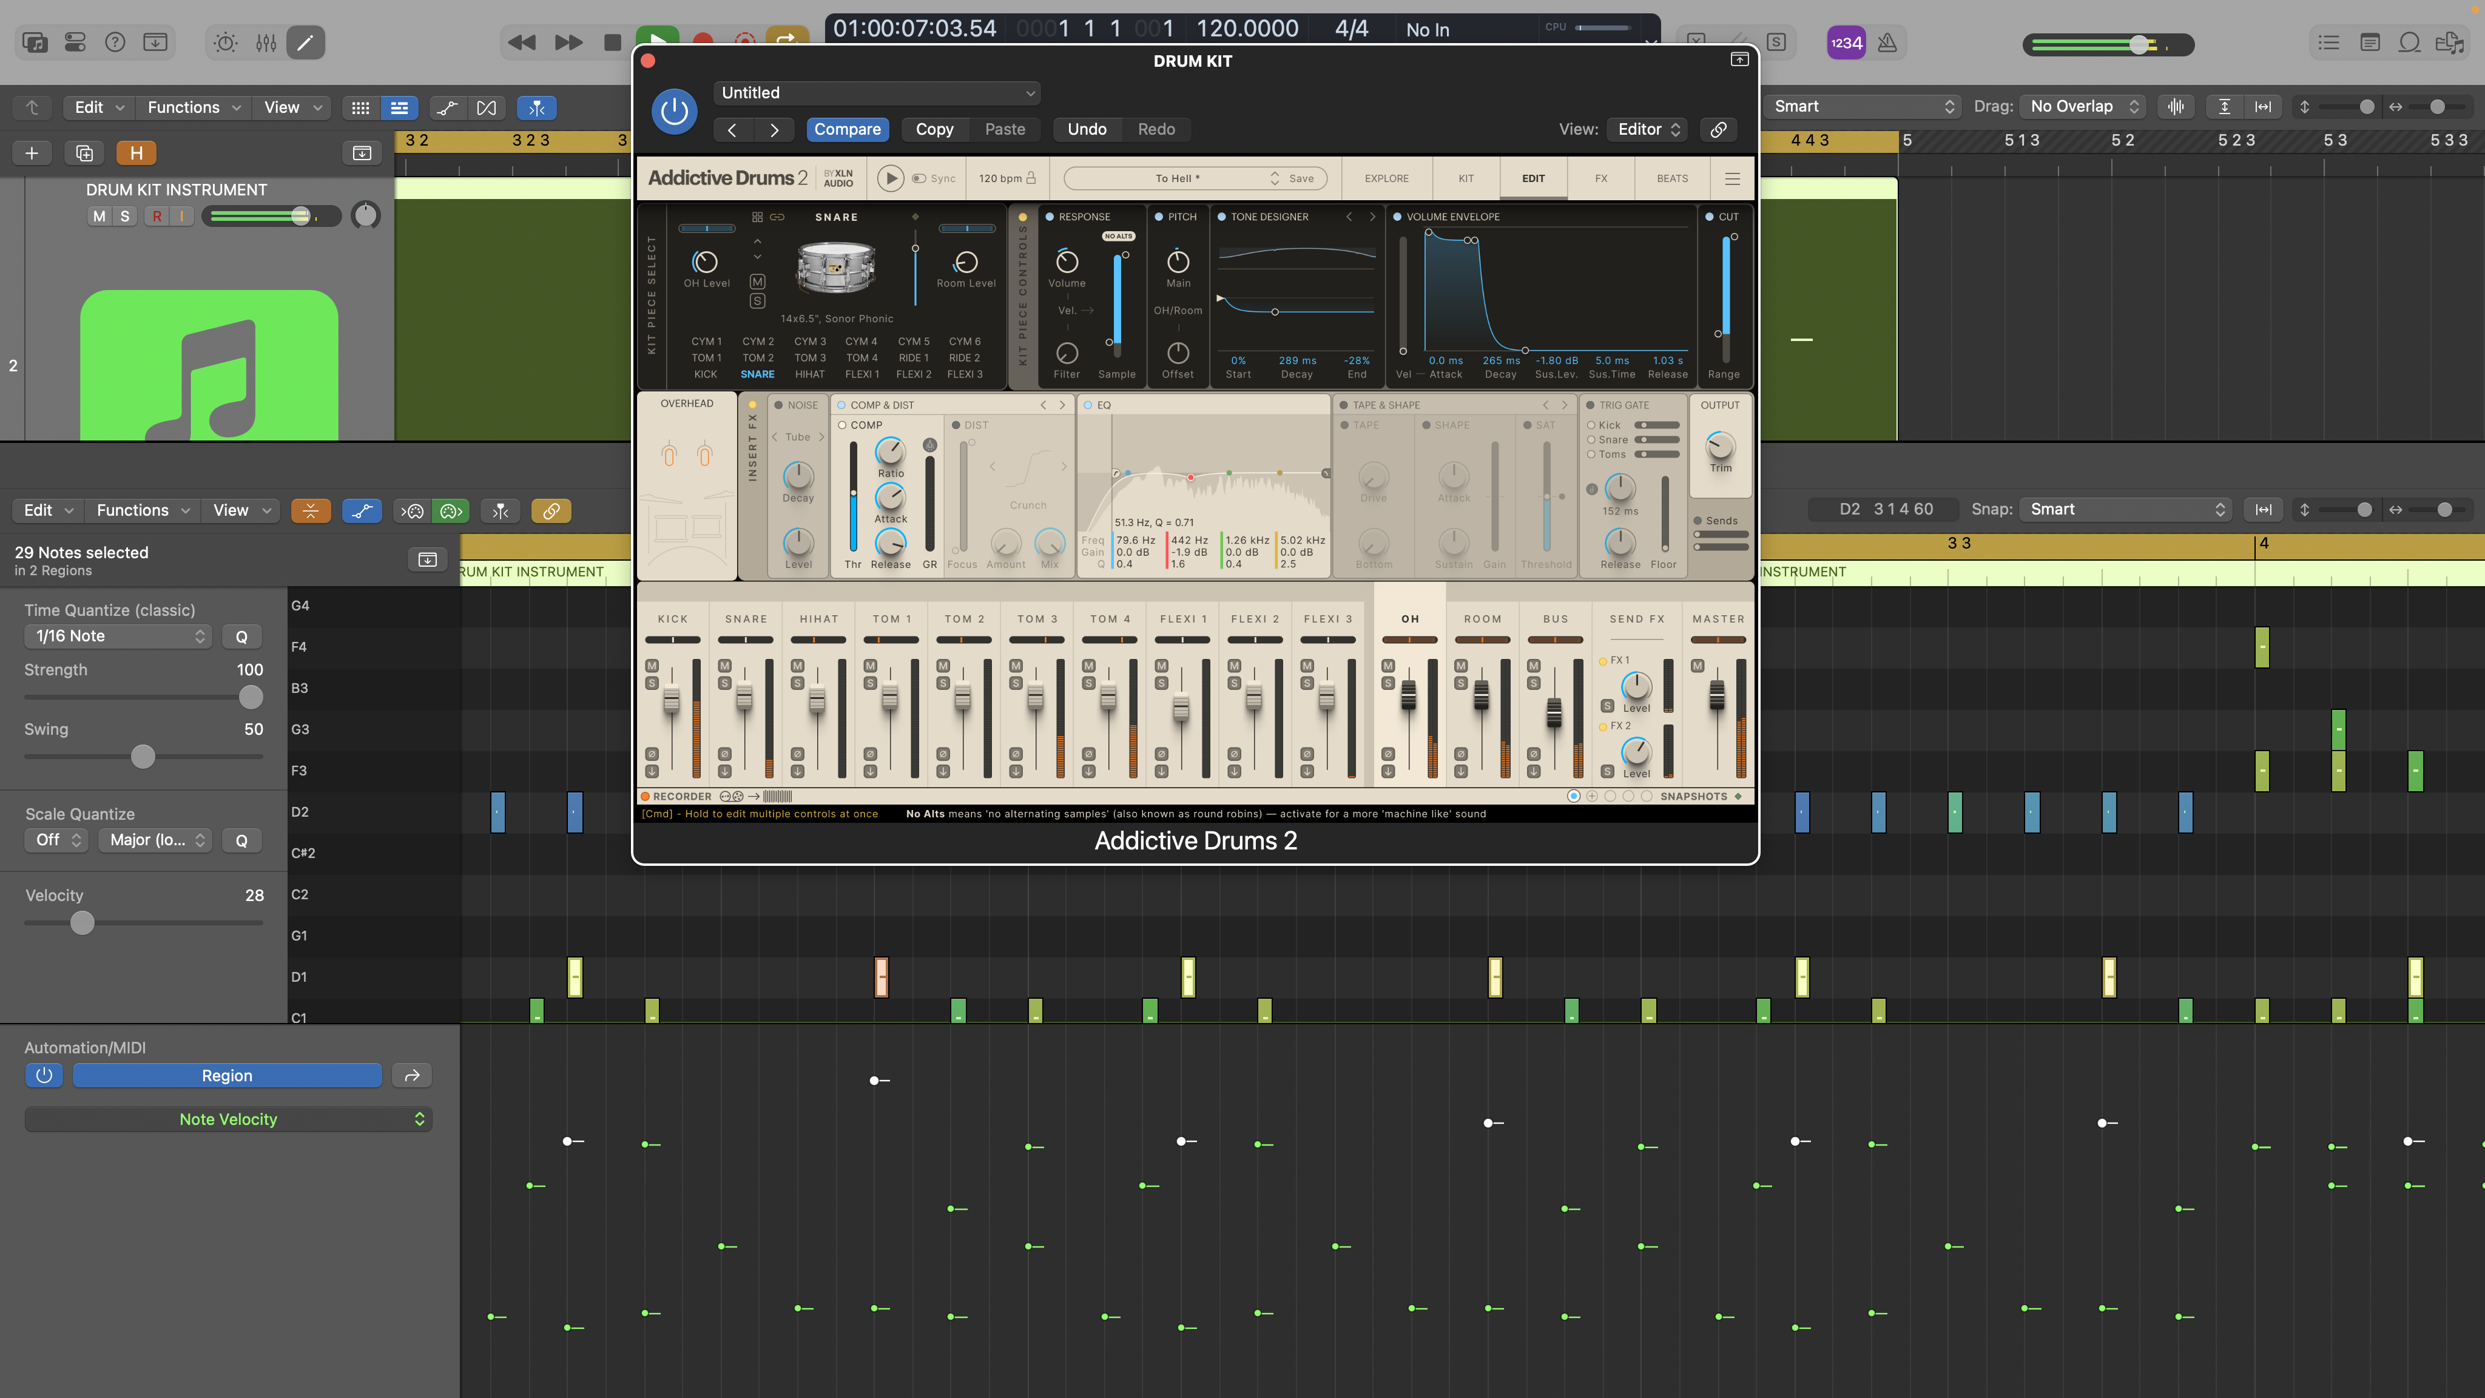Mute the DRUM KIT INSTRUMENT track
The image size is (2485, 1398).
[99, 216]
